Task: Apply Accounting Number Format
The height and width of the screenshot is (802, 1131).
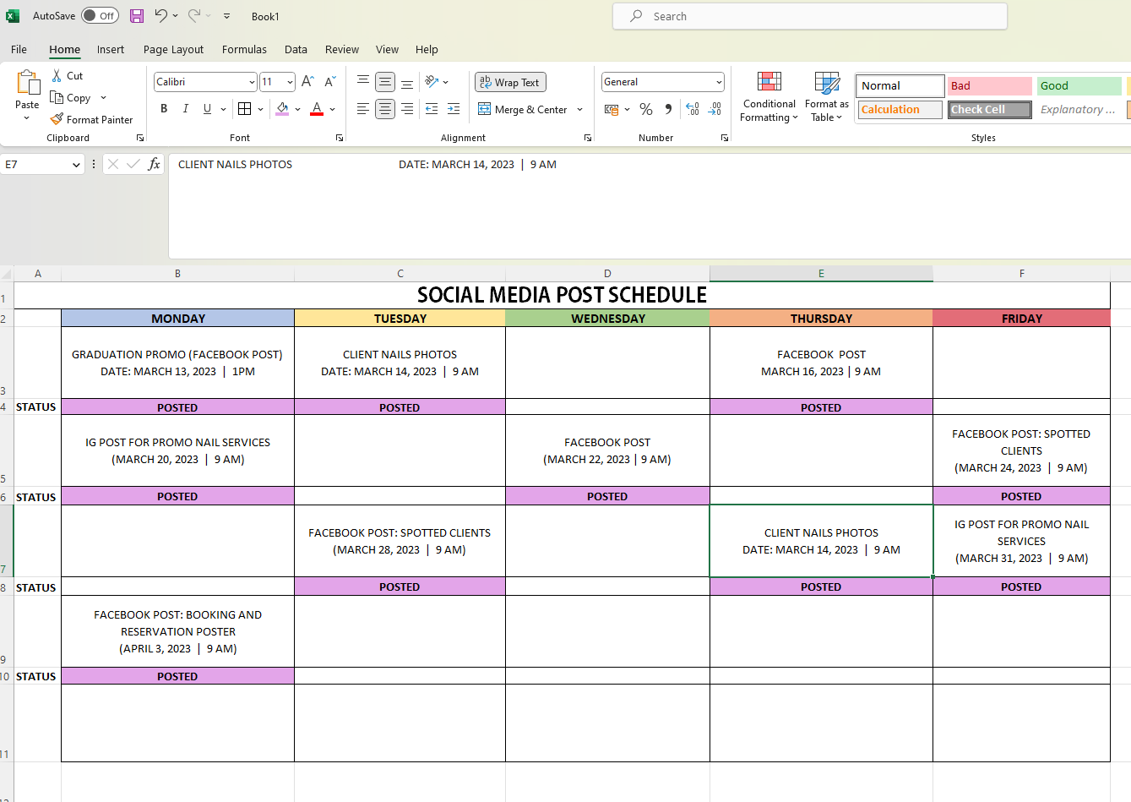Action: pyautogui.click(x=612, y=109)
